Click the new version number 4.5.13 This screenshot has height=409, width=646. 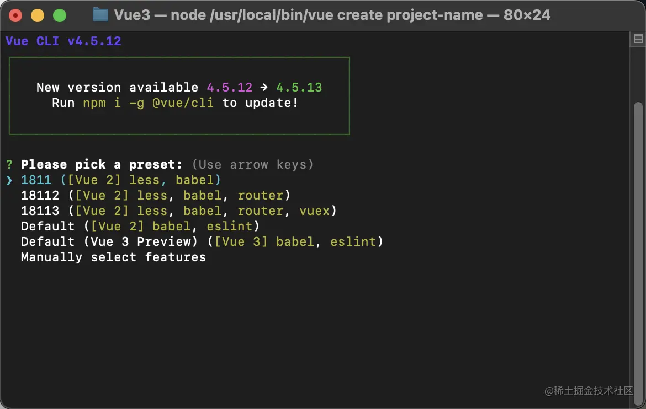click(x=299, y=87)
